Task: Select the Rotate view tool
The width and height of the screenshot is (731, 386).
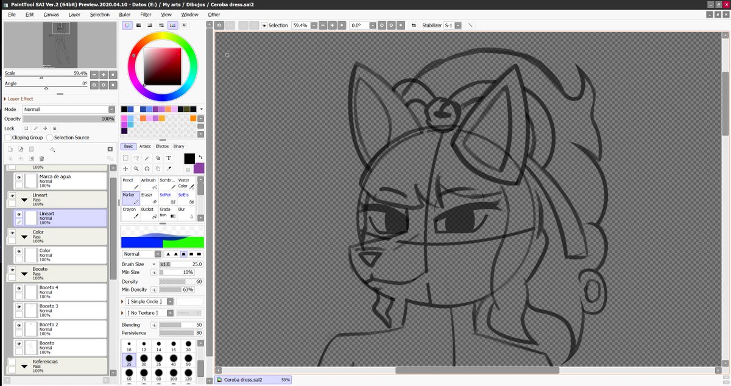Action: point(147,169)
